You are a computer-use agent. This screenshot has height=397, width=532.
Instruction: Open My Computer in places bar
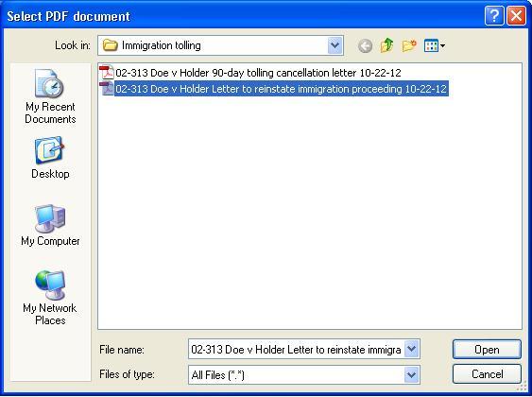point(50,225)
